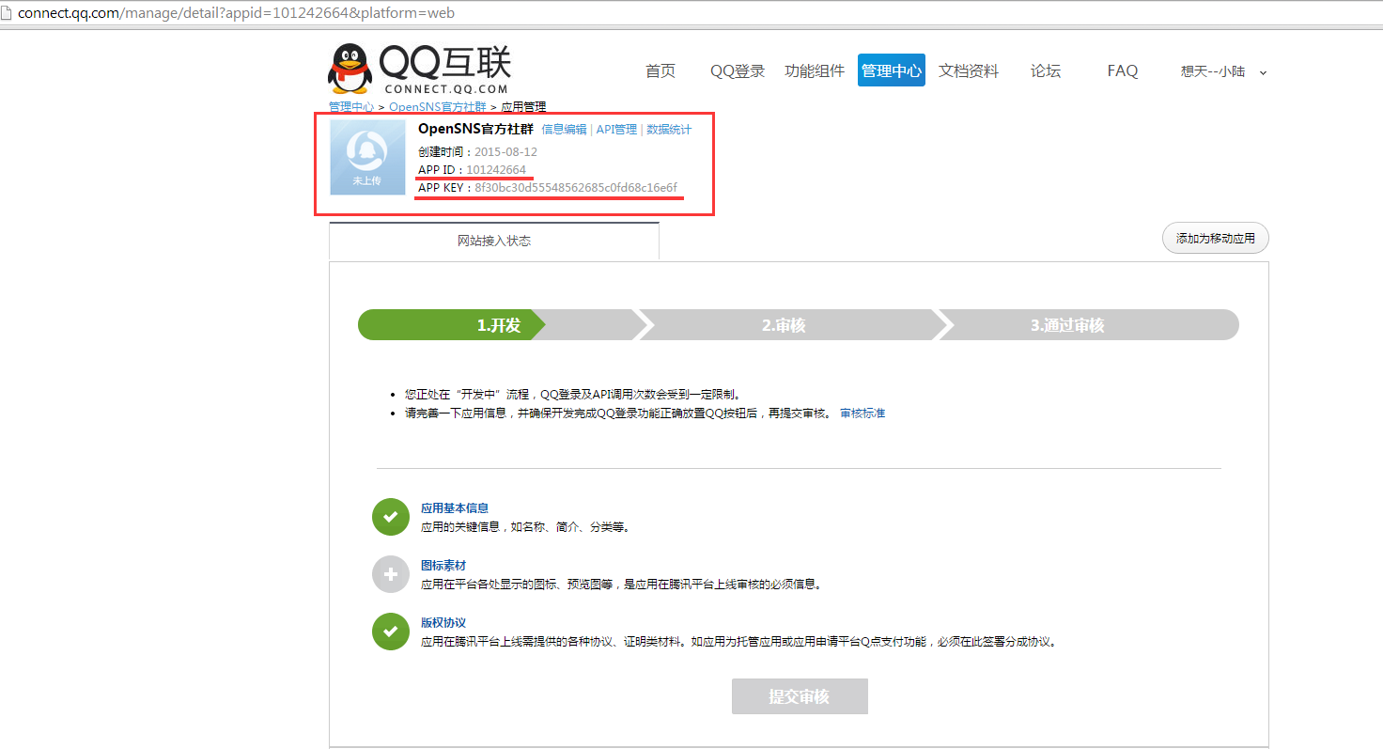Click the QQ penguin logo

[350, 69]
